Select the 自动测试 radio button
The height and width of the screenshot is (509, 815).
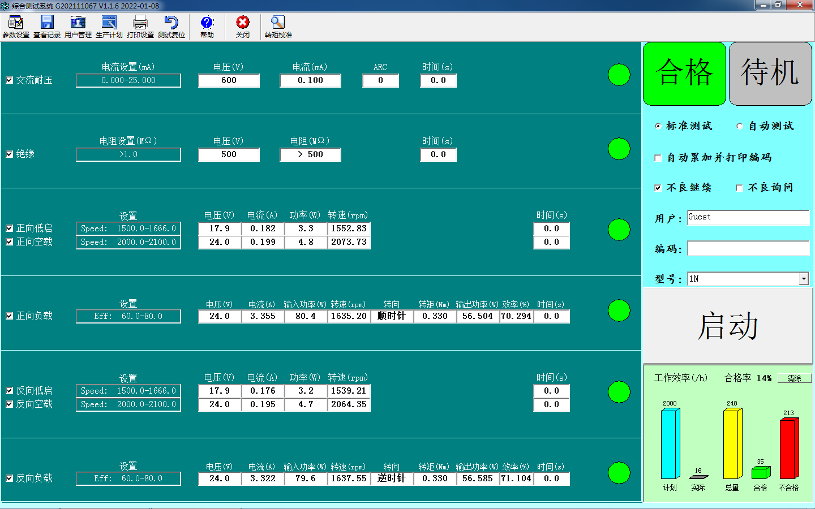coord(740,126)
